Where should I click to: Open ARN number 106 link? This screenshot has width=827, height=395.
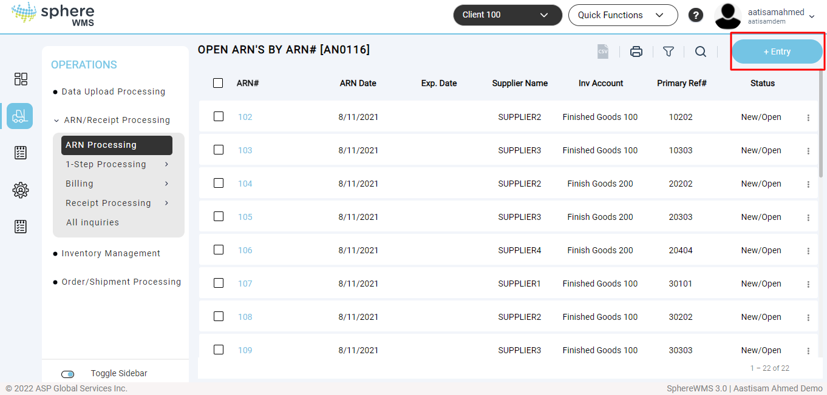click(x=245, y=250)
